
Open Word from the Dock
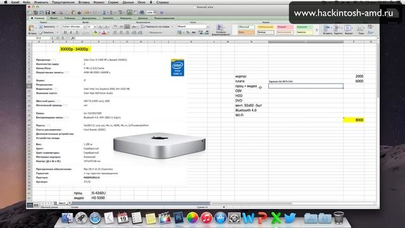pos(248,218)
